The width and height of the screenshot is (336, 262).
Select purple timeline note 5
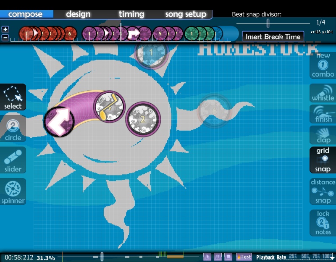tap(160, 34)
